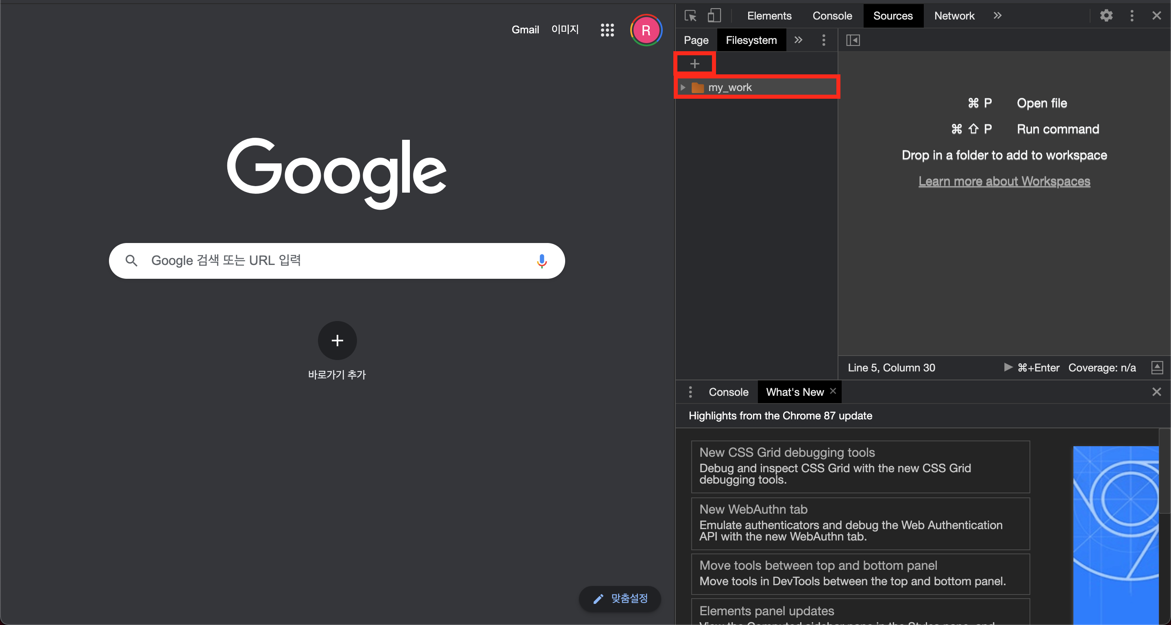
Task: Close the What's New tab
Action: (833, 391)
